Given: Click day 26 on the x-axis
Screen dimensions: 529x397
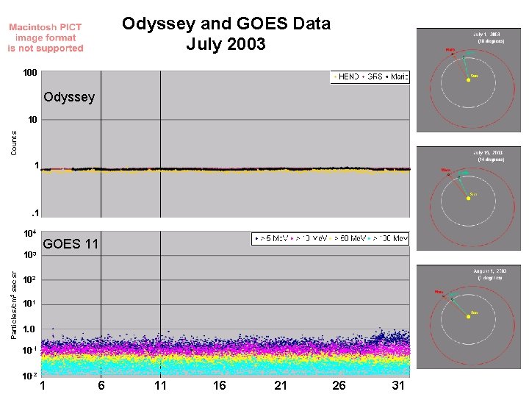Looking at the screenshot, I should pos(339,385).
